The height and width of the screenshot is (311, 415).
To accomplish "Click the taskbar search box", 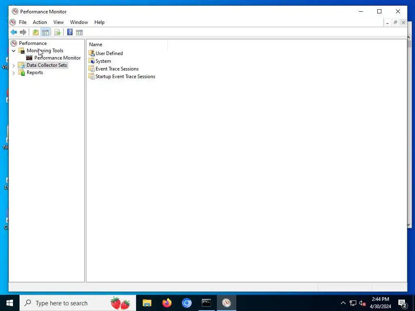I will click(x=78, y=303).
